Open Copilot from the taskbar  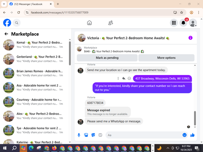tap(23, 148)
